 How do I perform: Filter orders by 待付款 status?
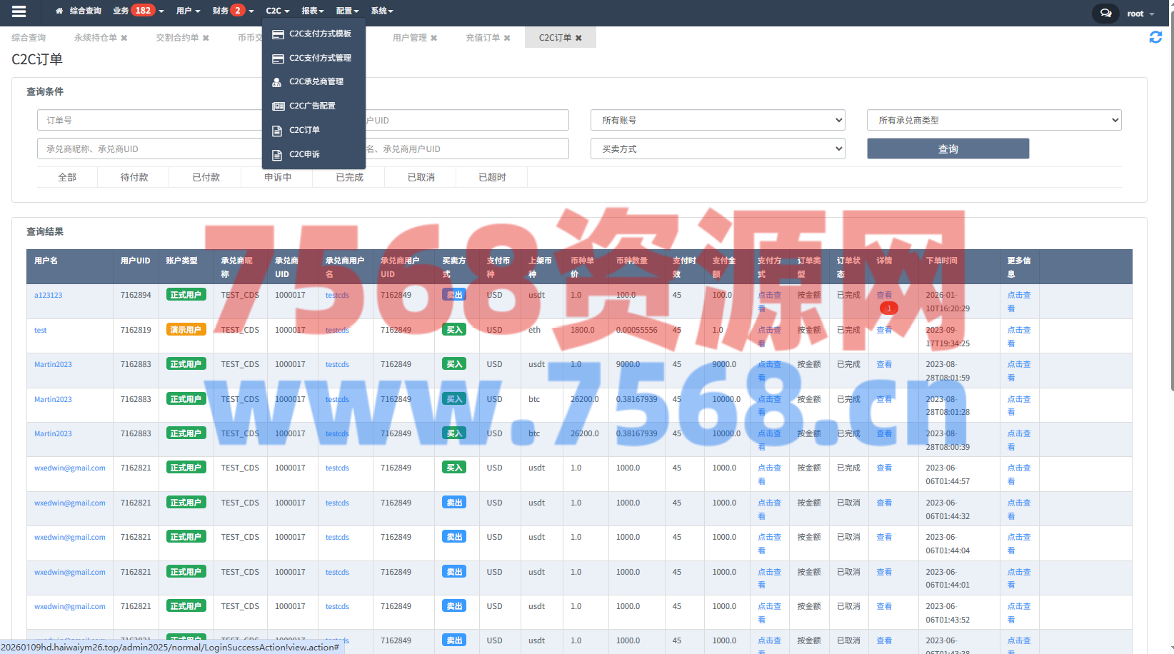pyautogui.click(x=134, y=177)
